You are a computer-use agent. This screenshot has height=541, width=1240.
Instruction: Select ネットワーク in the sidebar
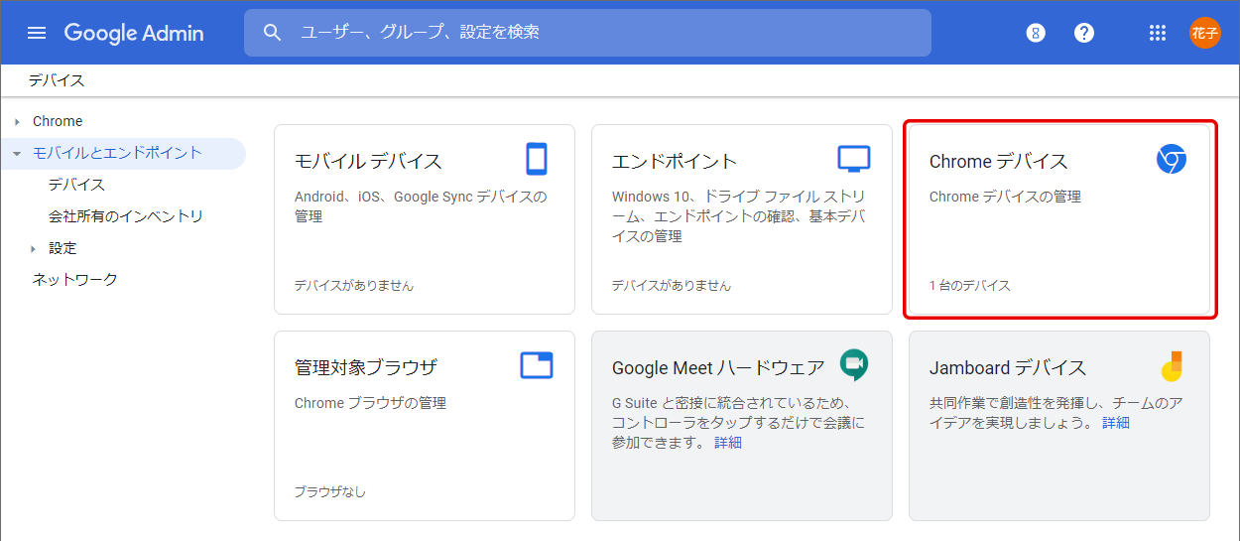pos(74,280)
